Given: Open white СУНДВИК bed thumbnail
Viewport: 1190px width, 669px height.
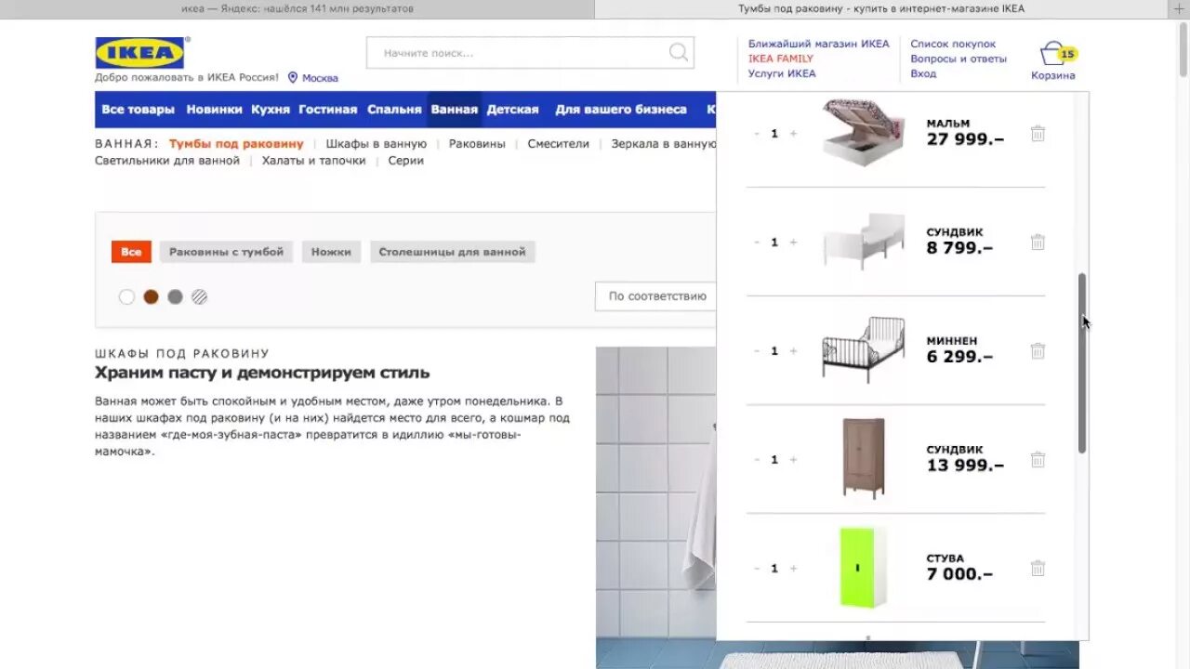Looking at the screenshot, I should pyautogui.click(x=864, y=241).
